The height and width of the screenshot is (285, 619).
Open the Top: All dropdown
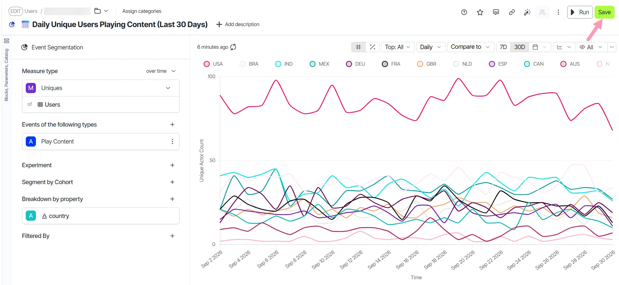[x=398, y=47]
